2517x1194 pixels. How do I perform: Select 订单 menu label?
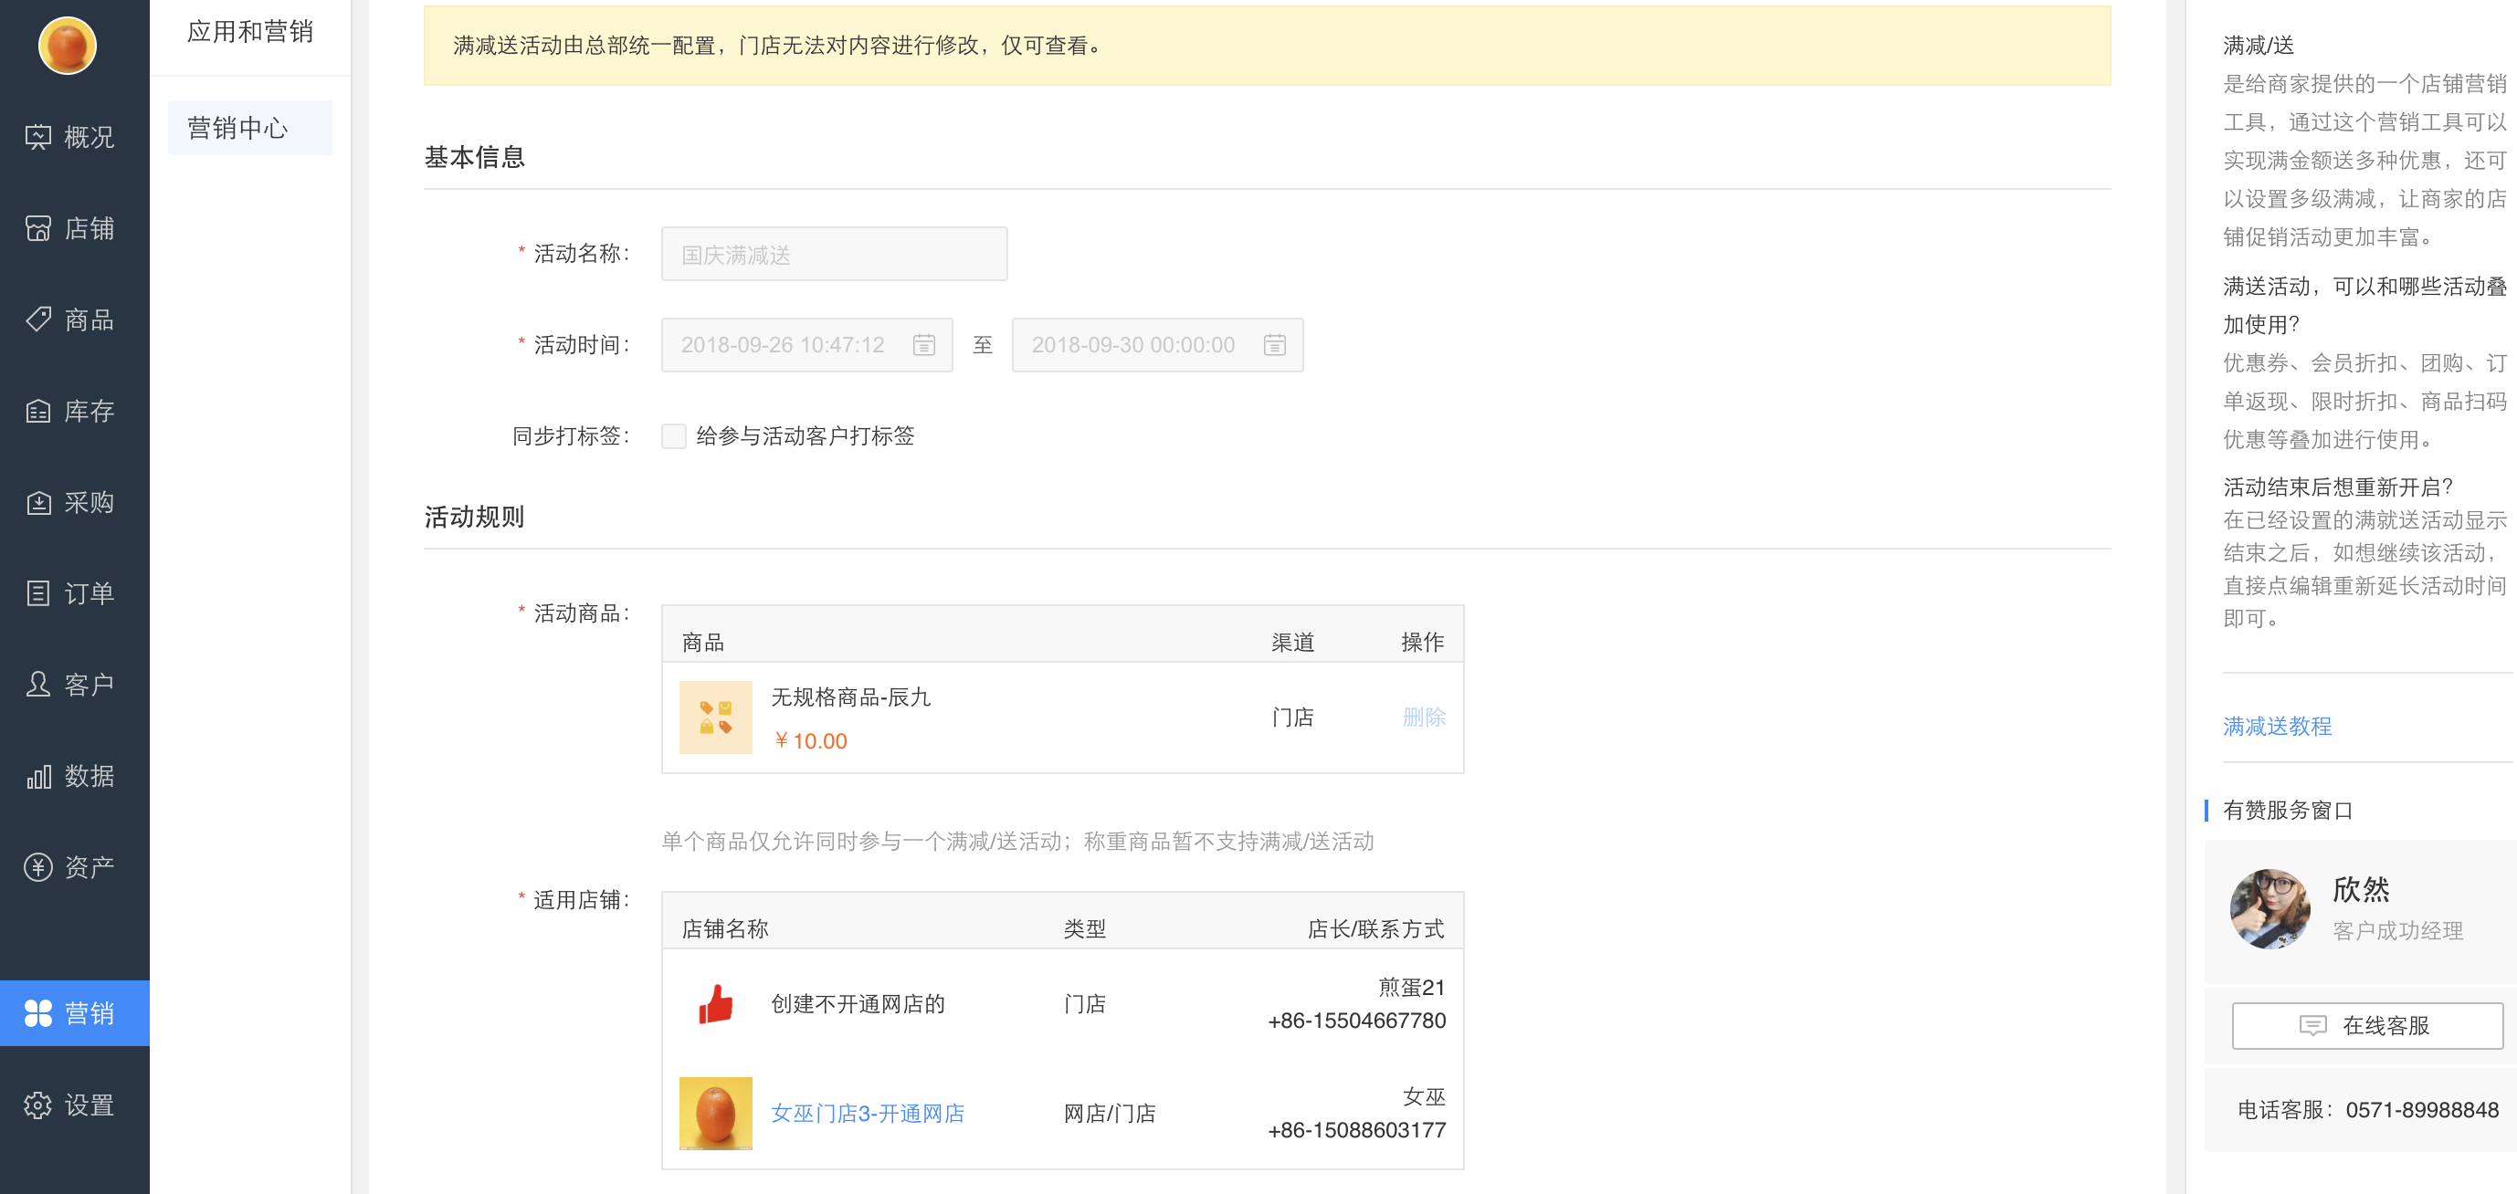(x=89, y=593)
